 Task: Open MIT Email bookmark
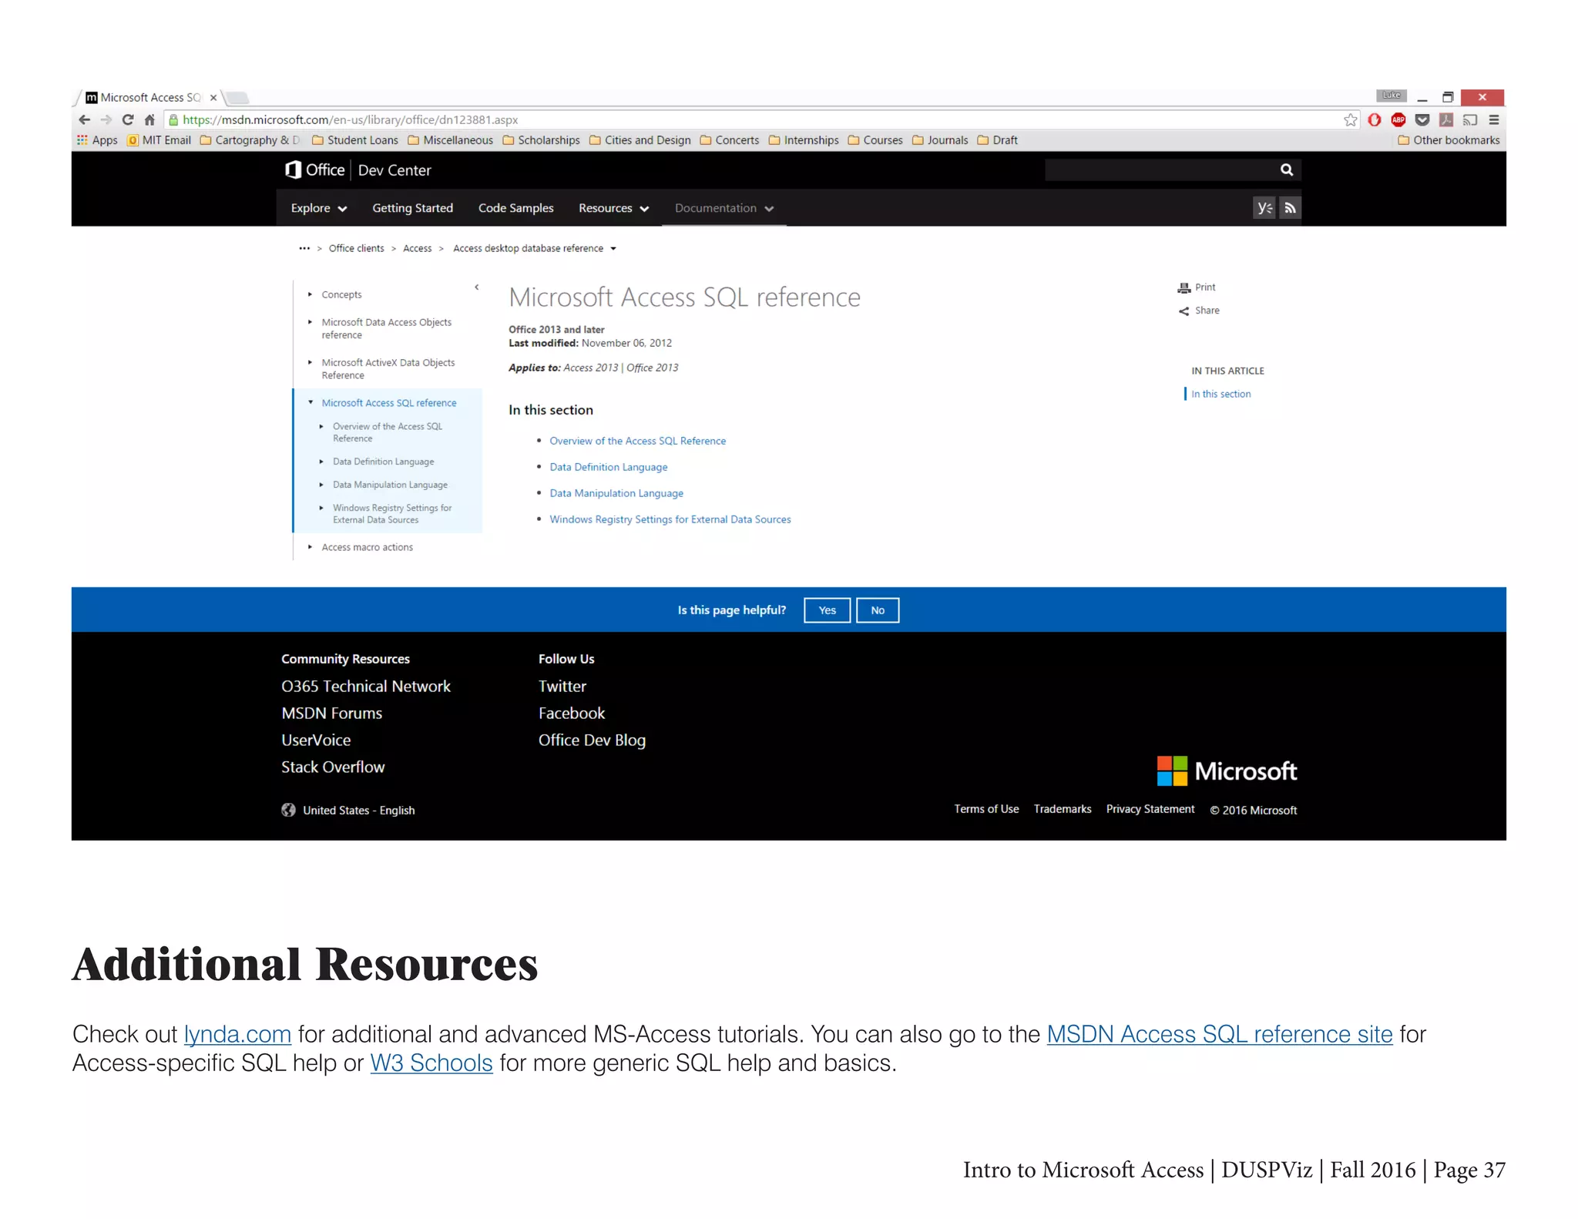click(159, 140)
